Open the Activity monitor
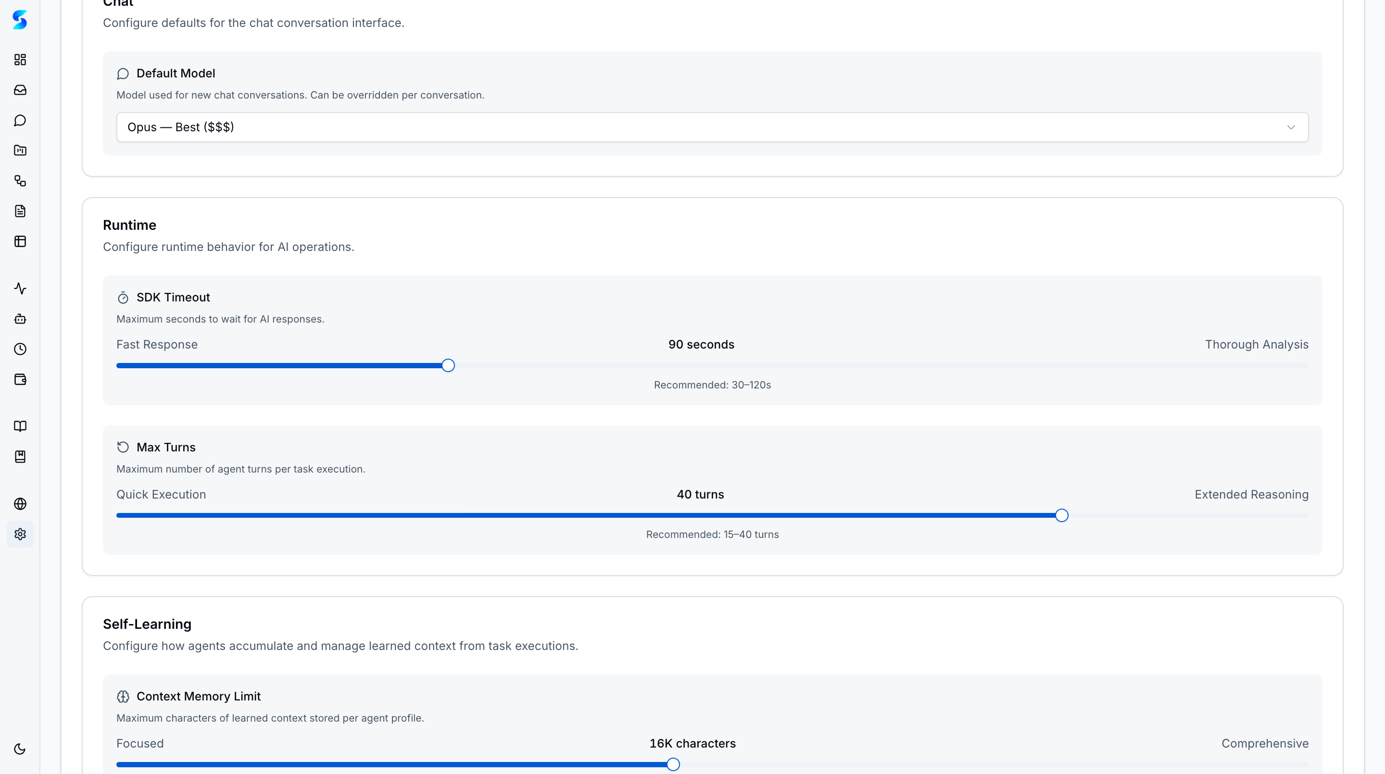Image resolution: width=1385 pixels, height=774 pixels. 20,288
